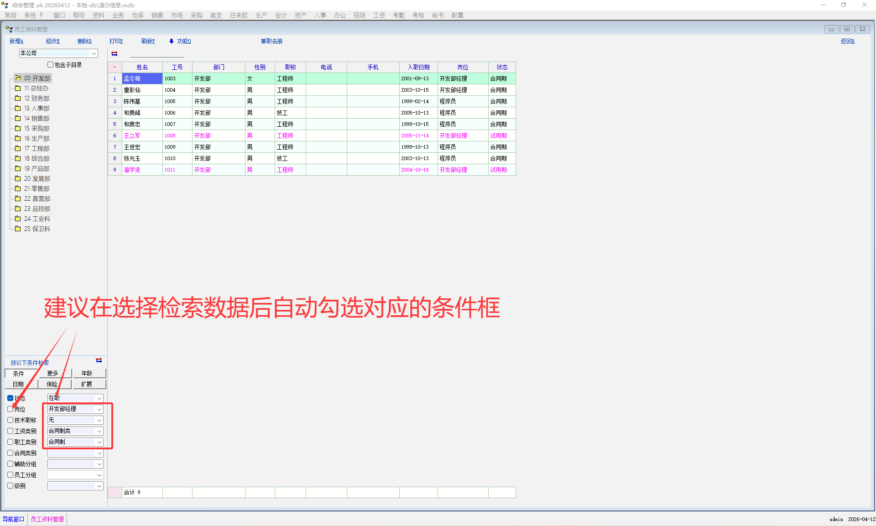Open the 本公司 company dropdown
876x526 pixels.
94,53
